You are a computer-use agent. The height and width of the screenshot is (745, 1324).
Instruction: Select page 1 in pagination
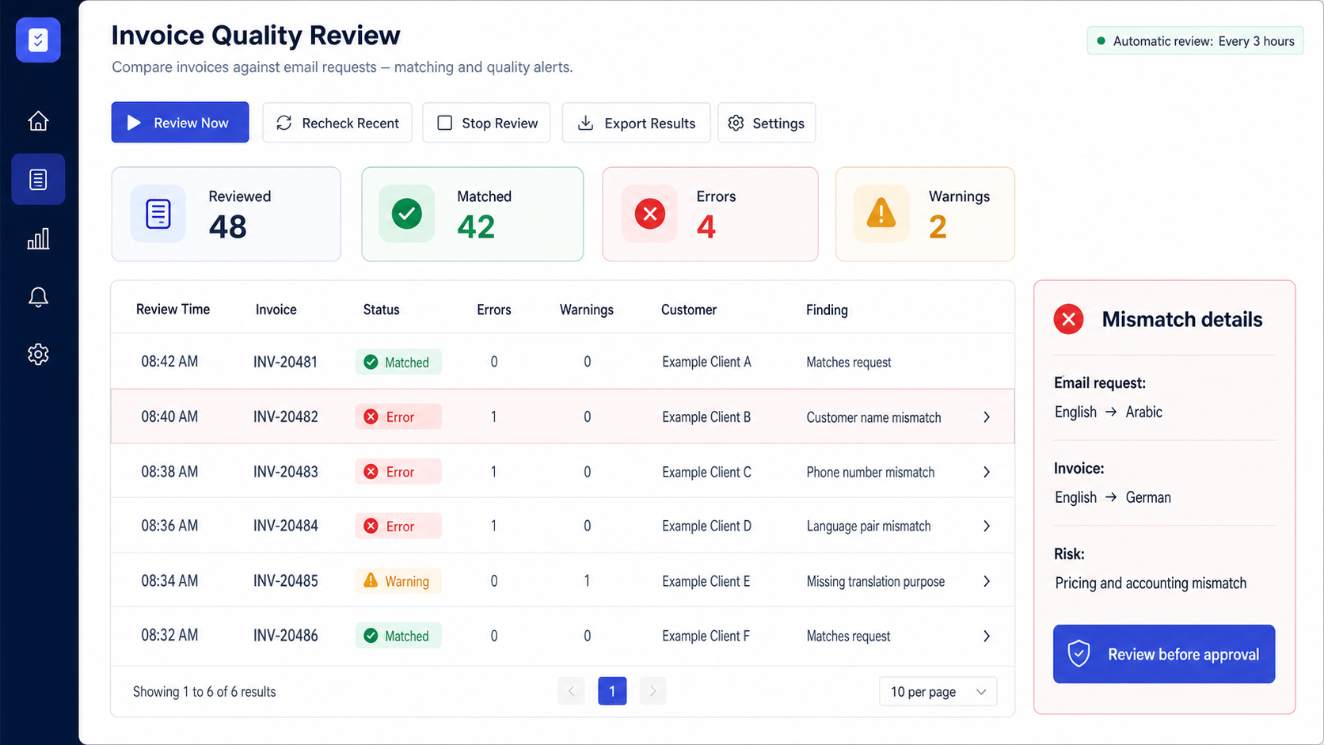[x=612, y=691]
